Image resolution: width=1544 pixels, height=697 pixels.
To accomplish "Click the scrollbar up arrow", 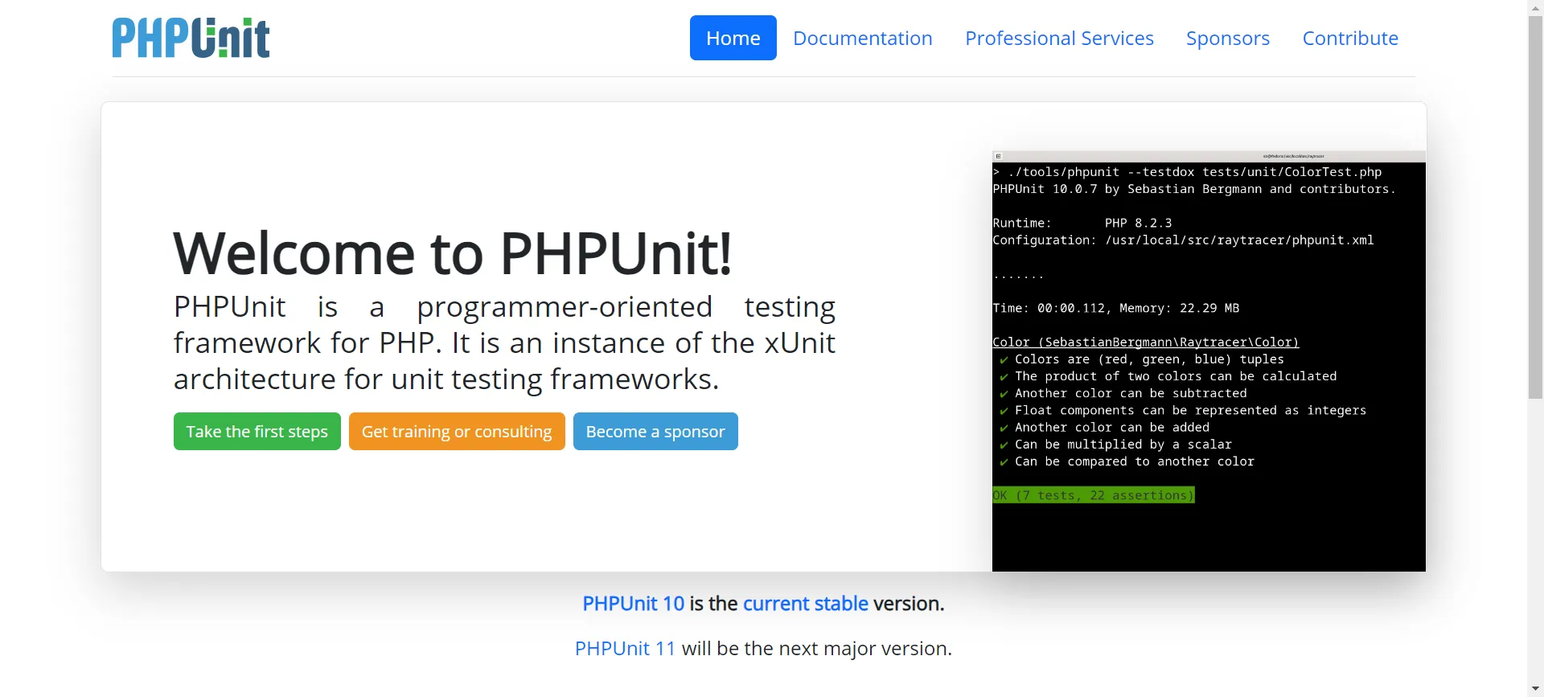I will click(x=1535, y=6).
